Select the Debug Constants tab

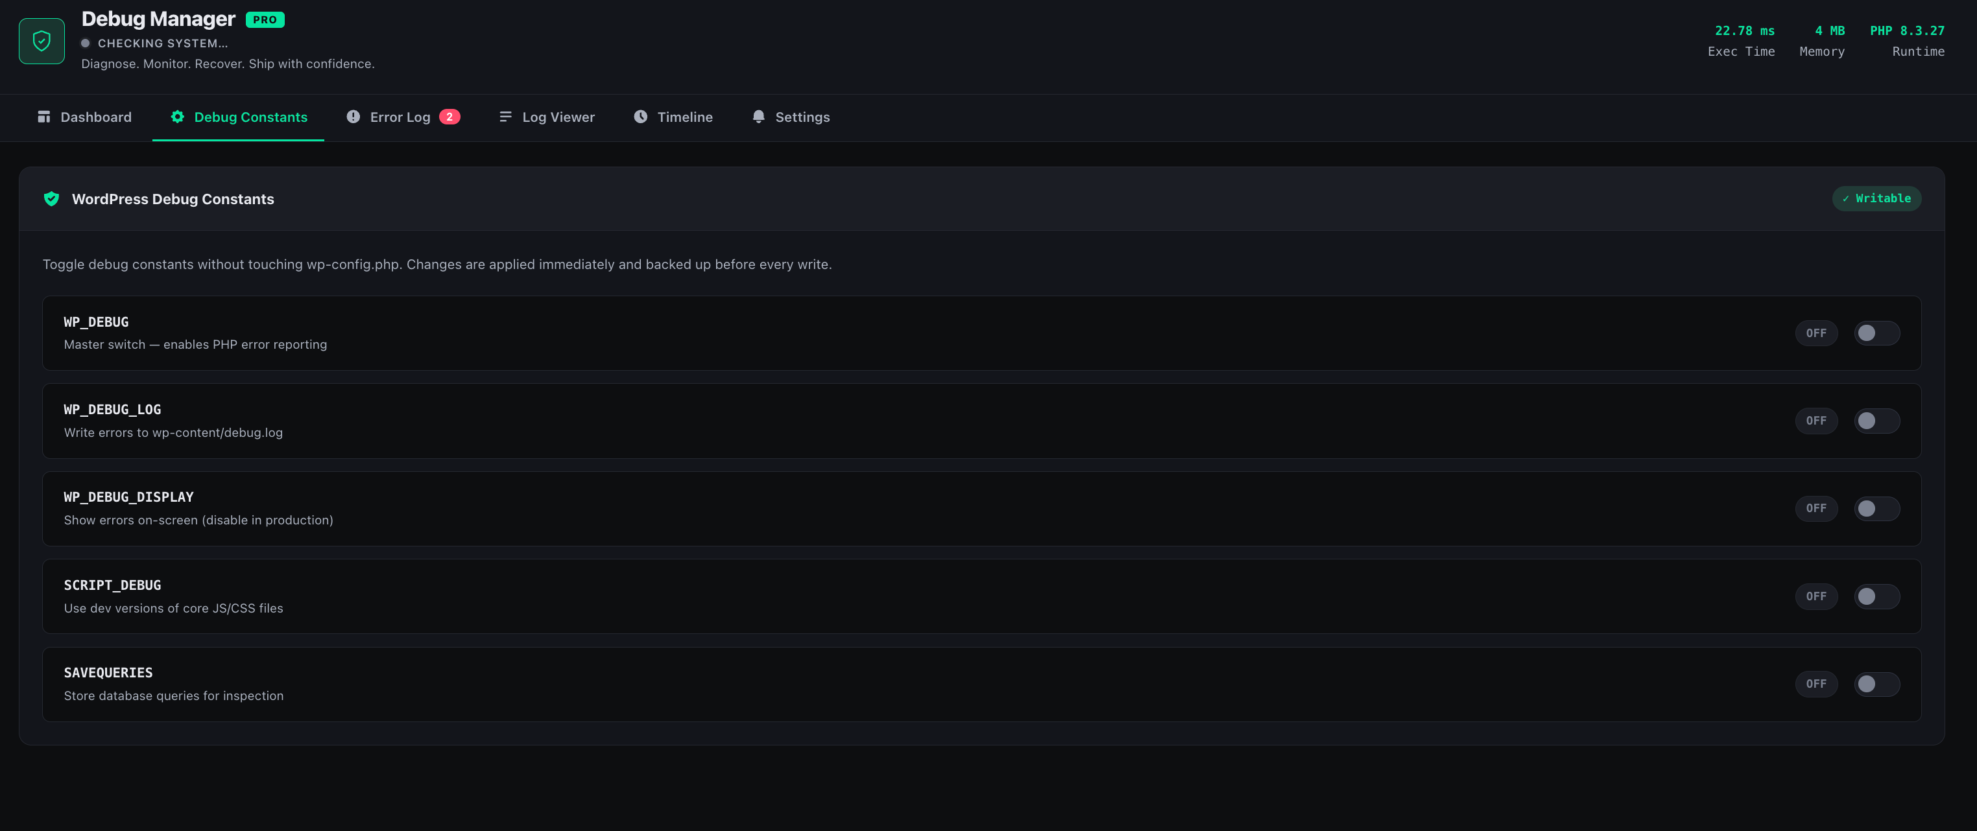tap(238, 117)
